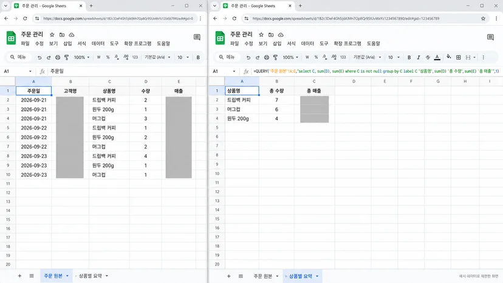Undo in the right Sheets window
Image resolution: width=503 pixels, height=283 pixels.
248,58
